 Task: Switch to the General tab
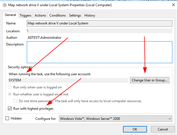tap(10, 15)
